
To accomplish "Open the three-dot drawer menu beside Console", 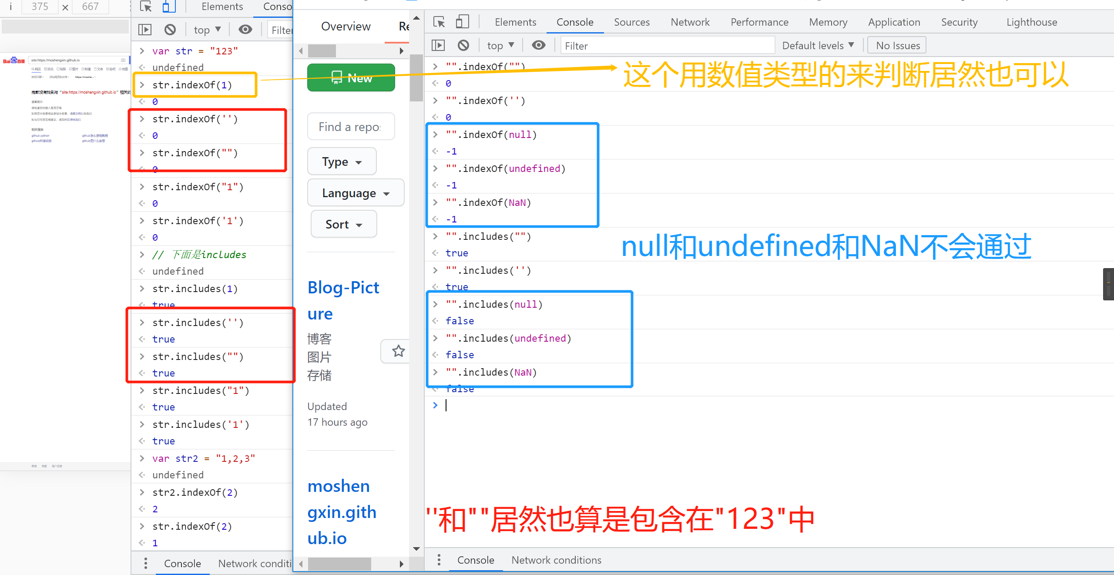I will [x=439, y=560].
